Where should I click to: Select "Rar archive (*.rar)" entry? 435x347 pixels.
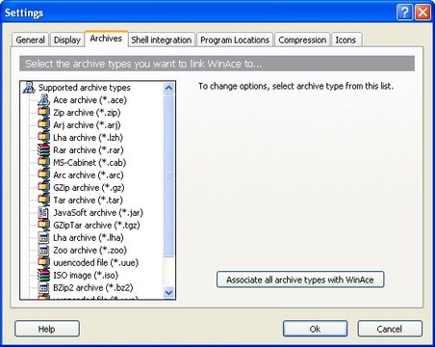89,150
